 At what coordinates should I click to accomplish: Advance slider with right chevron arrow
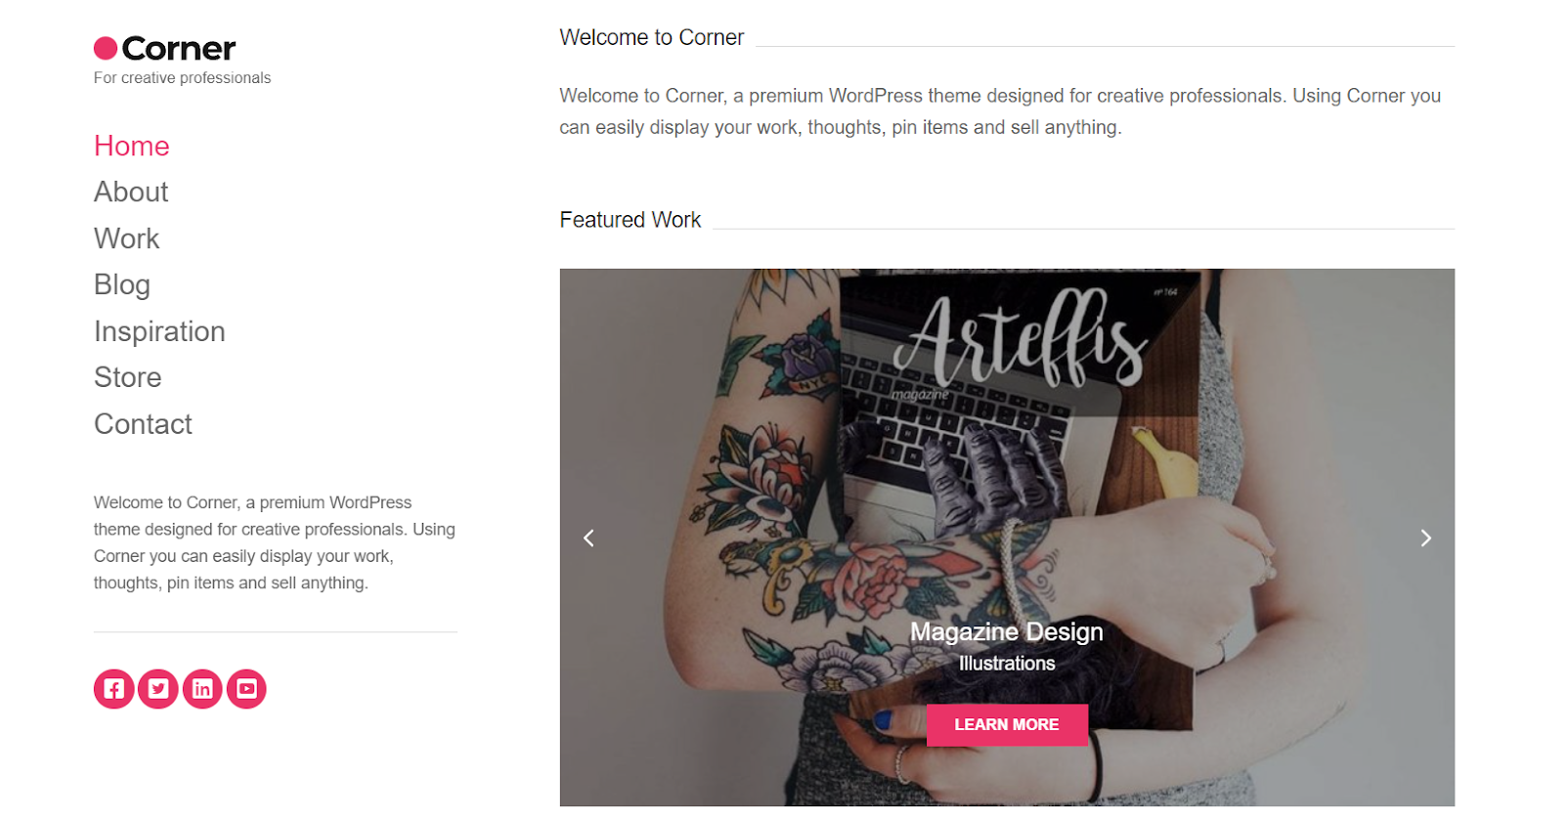(x=1425, y=539)
